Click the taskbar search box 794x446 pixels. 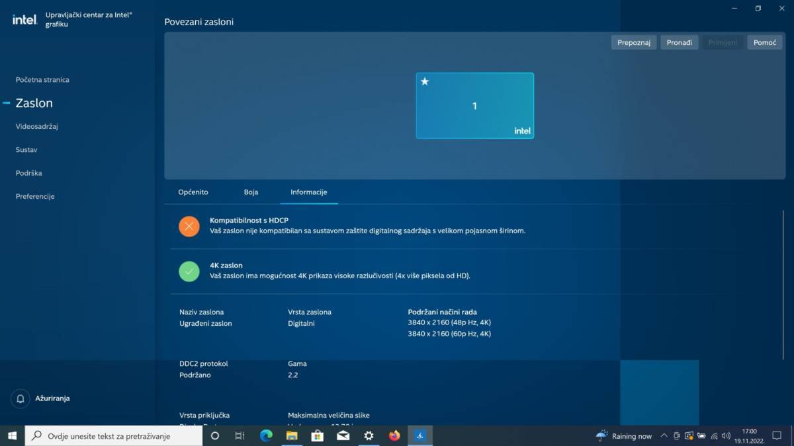[114, 436]
